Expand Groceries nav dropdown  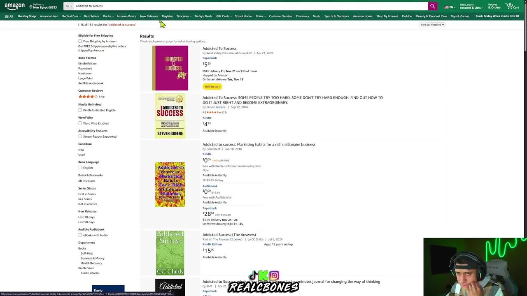184,16
